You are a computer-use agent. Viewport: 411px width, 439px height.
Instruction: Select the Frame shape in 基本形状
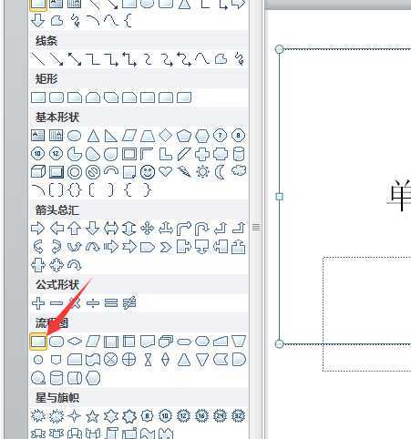[129, 154]
